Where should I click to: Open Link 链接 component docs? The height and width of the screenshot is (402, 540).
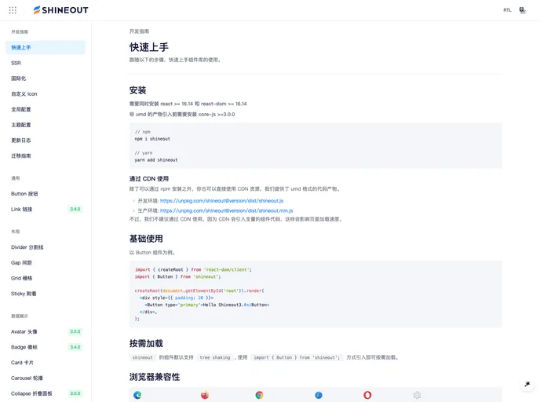point(46,210)
